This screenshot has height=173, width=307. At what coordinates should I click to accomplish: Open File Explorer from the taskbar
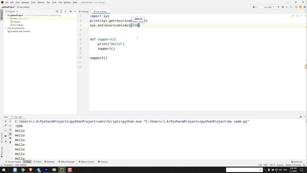pyautogui.click(x=54, y=170)
